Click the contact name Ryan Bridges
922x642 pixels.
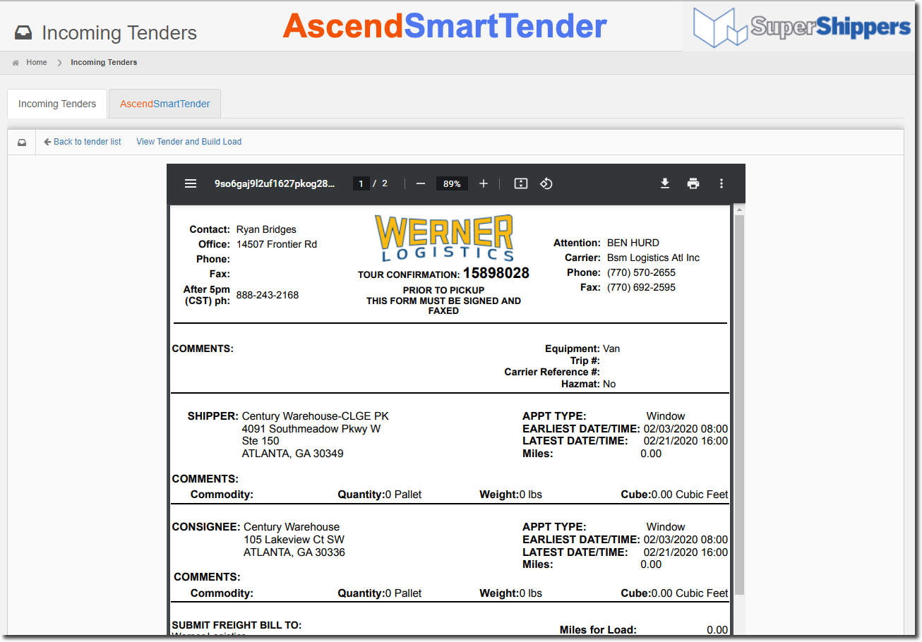[x=266, y=229]
